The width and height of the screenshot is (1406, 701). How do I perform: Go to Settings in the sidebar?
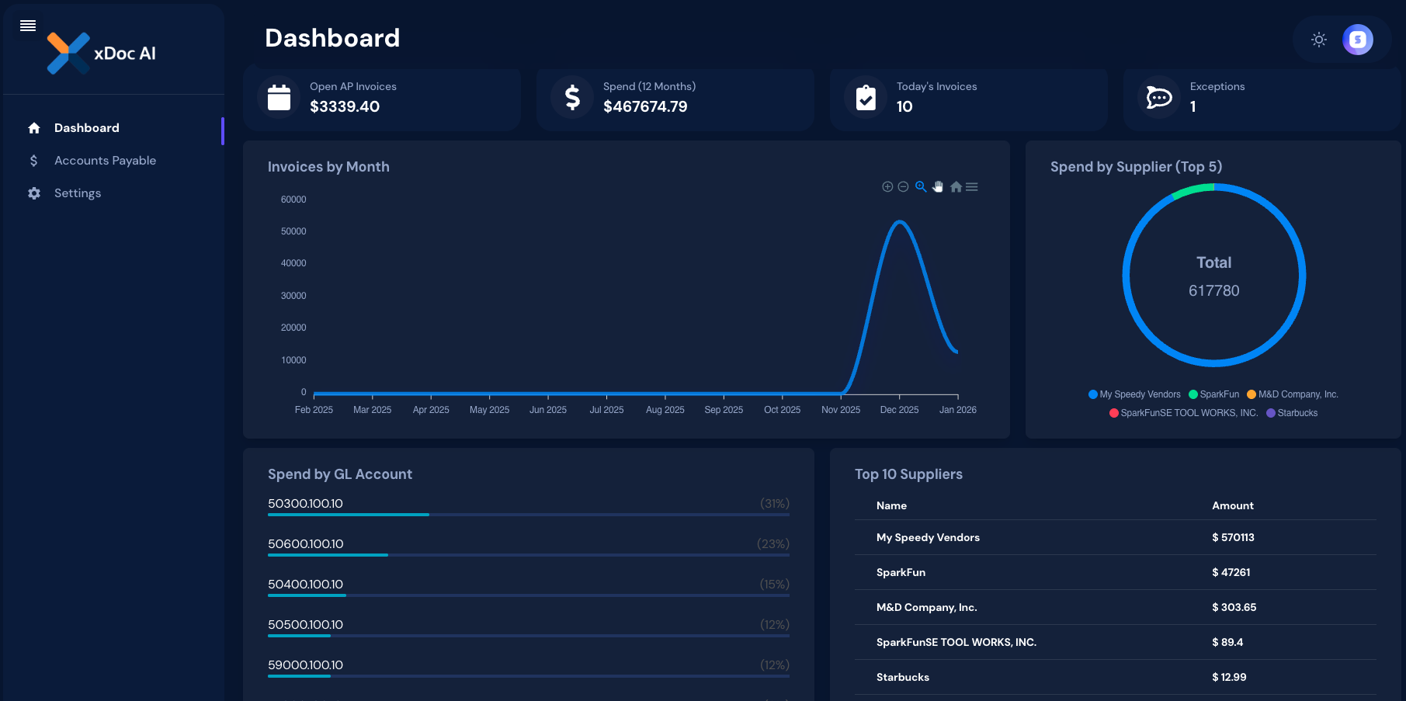coord(78,193)
